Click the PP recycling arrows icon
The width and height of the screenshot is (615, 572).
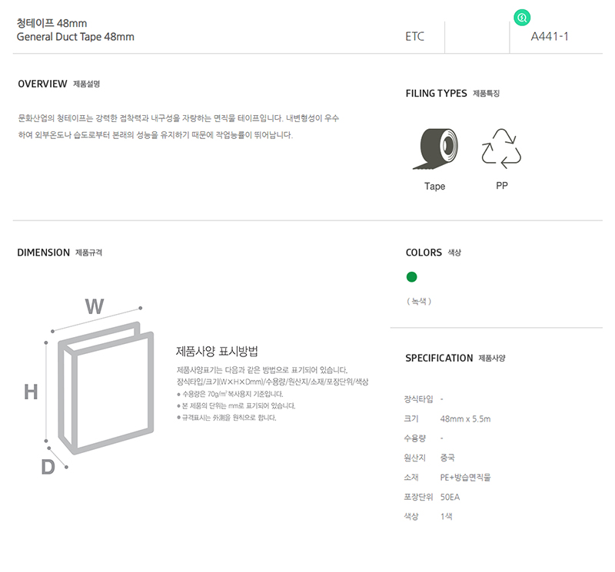point(501,148)
